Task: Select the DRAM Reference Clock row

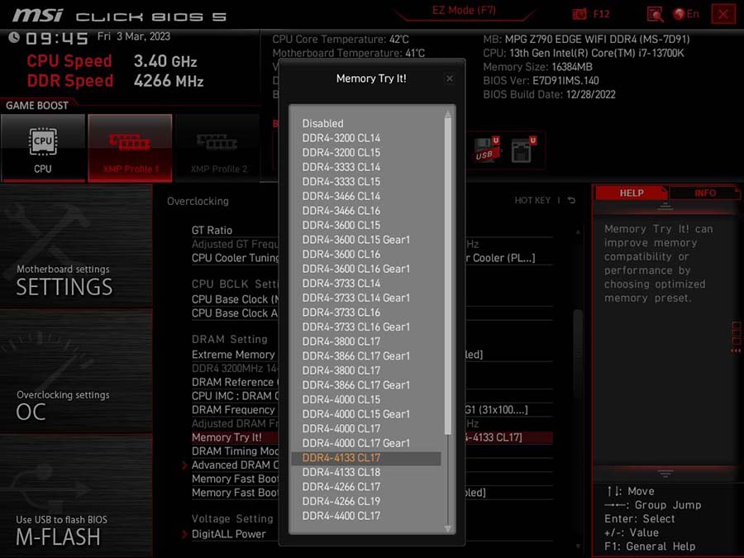Action: click(x=372, y=383)
